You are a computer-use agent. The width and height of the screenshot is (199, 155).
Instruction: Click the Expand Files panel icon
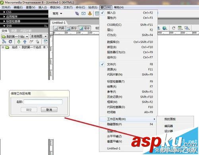pos(45,41)
